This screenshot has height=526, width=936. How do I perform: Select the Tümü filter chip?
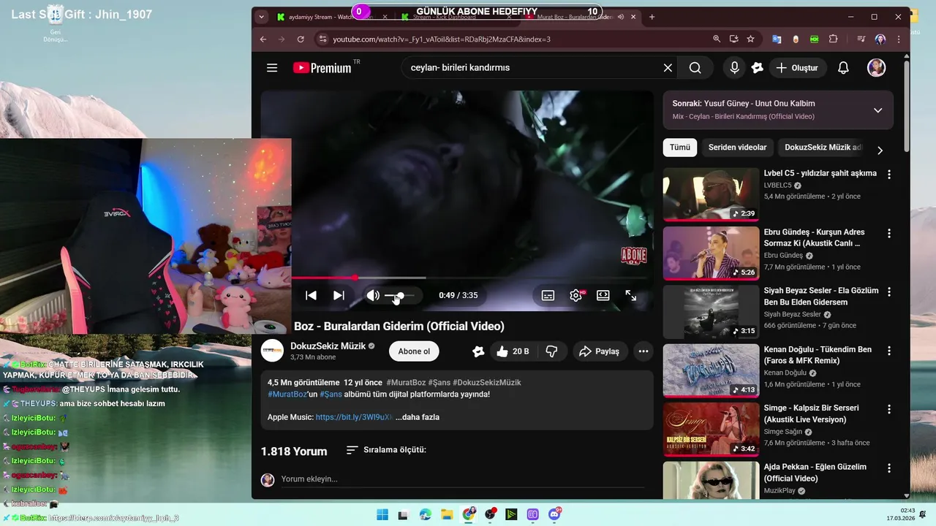(680, 148)
